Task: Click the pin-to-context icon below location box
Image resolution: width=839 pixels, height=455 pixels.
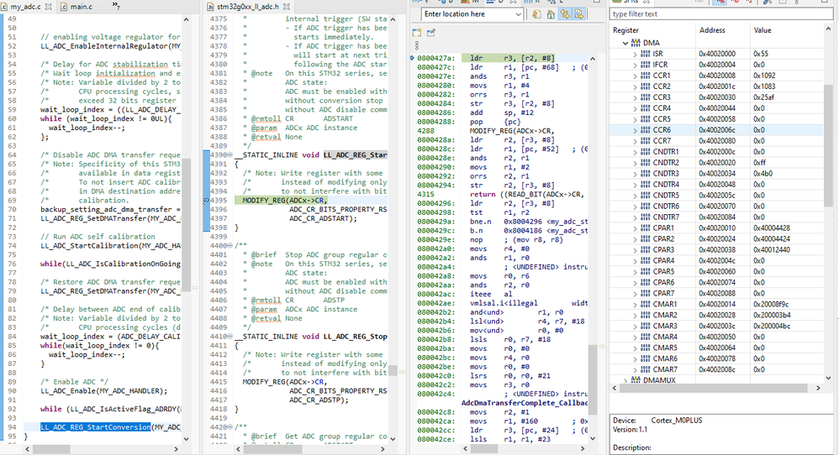Action: pos(431,33)
